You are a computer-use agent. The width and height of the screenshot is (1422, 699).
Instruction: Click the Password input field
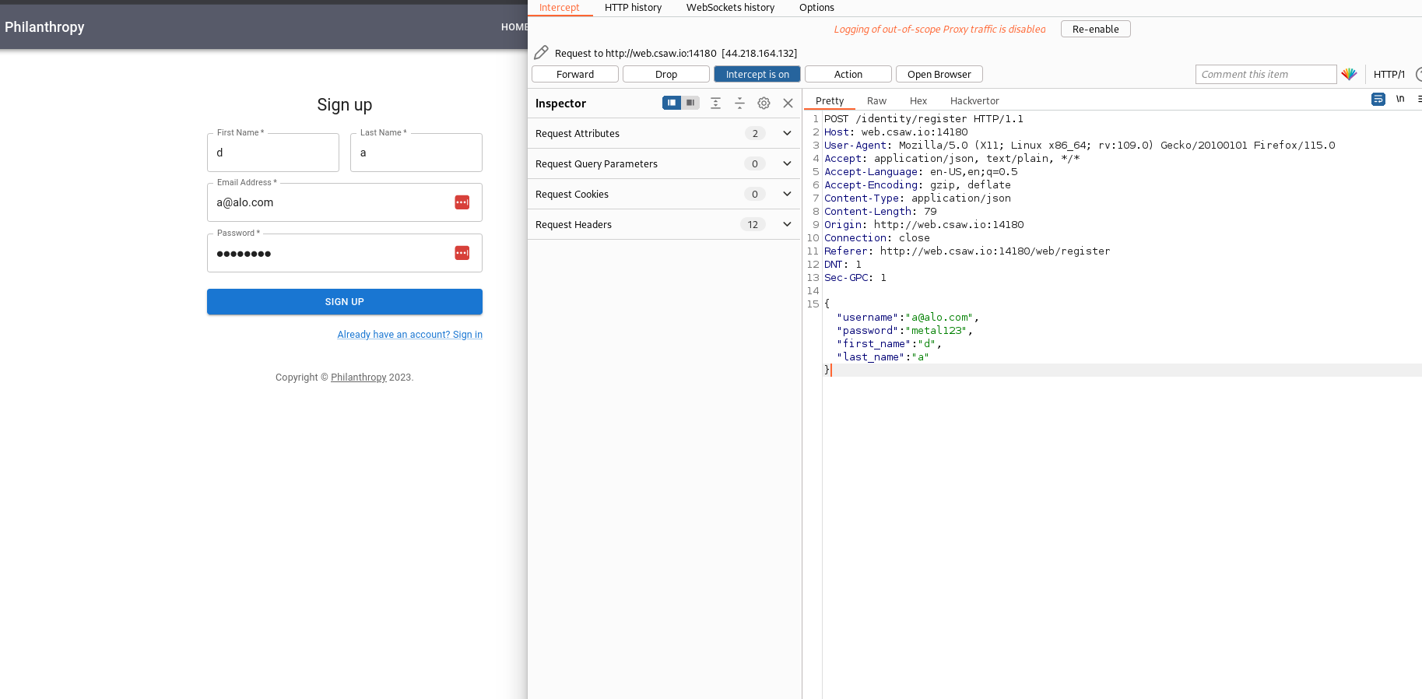pyautogui.click(x=345, y=253)
